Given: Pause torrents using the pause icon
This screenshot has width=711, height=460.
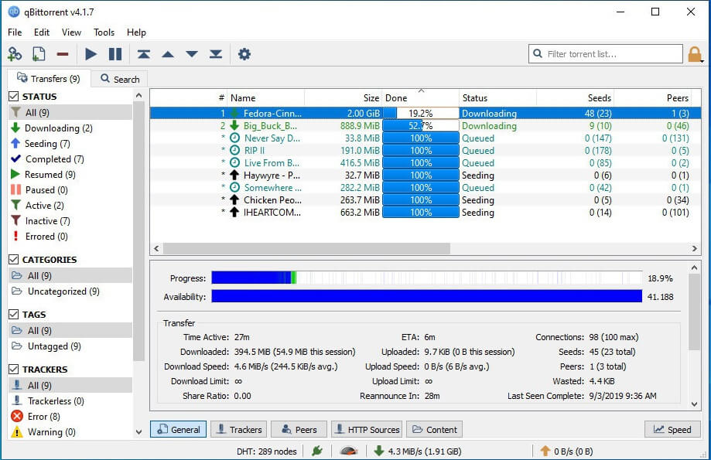Looking at the screenshot, I should (115, 54).
